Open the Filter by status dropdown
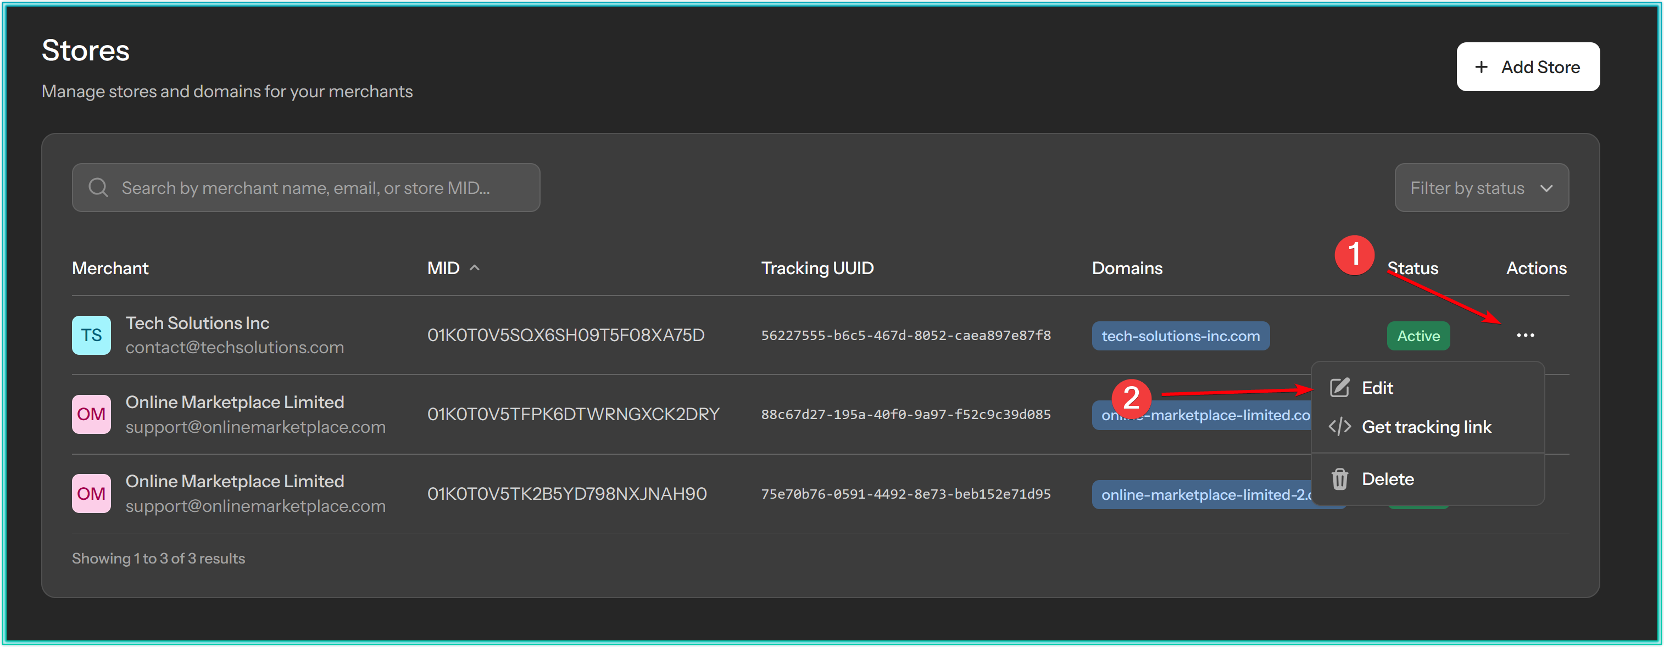This screenshot has height=647, width=1664. point(1481,188)
